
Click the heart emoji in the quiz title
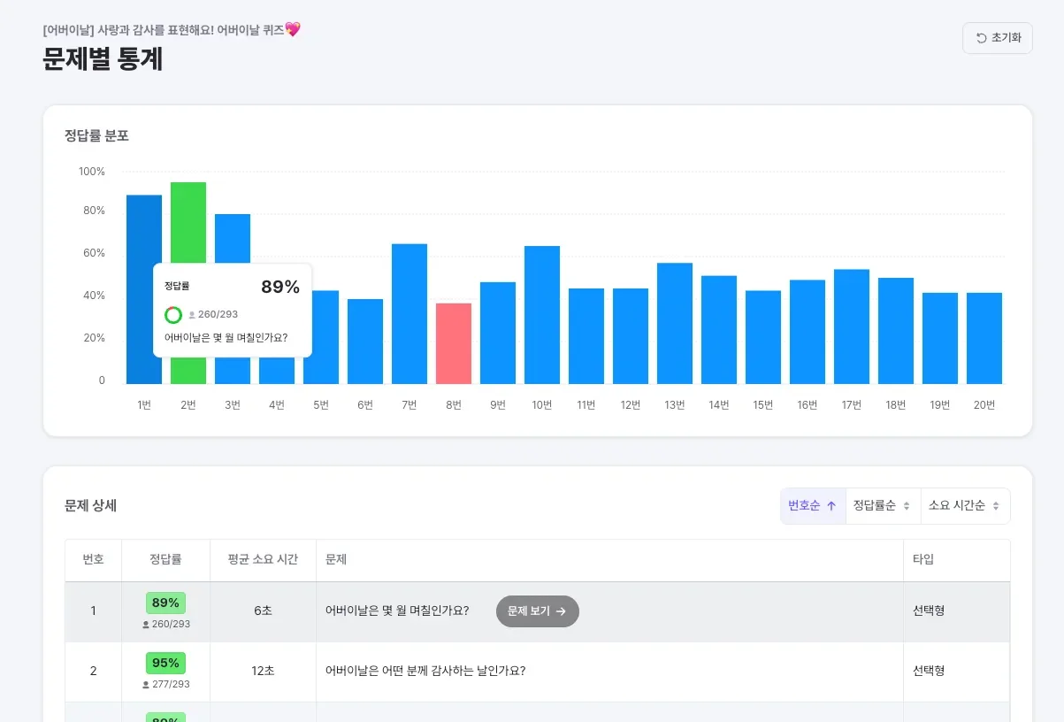[292, 29]
